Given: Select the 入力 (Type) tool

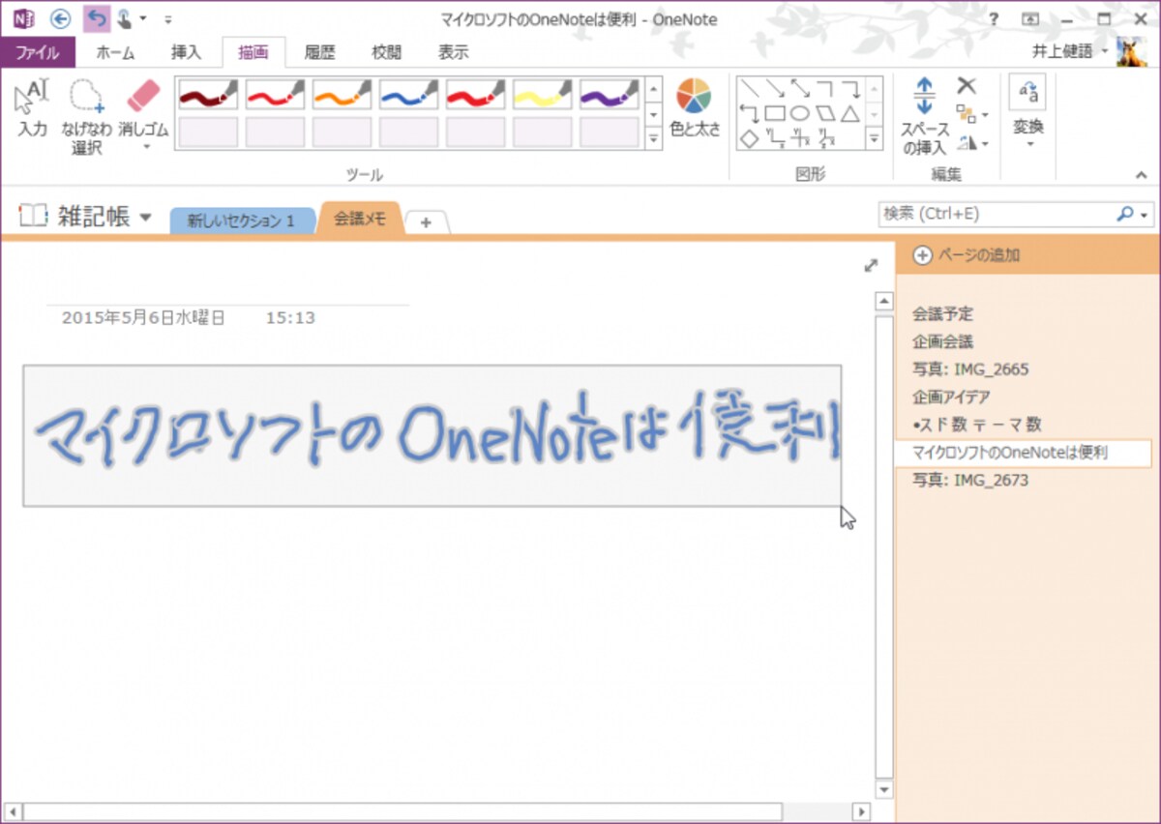Looking at the screenshot, I should pyautogui.click(x=32, y=109).
